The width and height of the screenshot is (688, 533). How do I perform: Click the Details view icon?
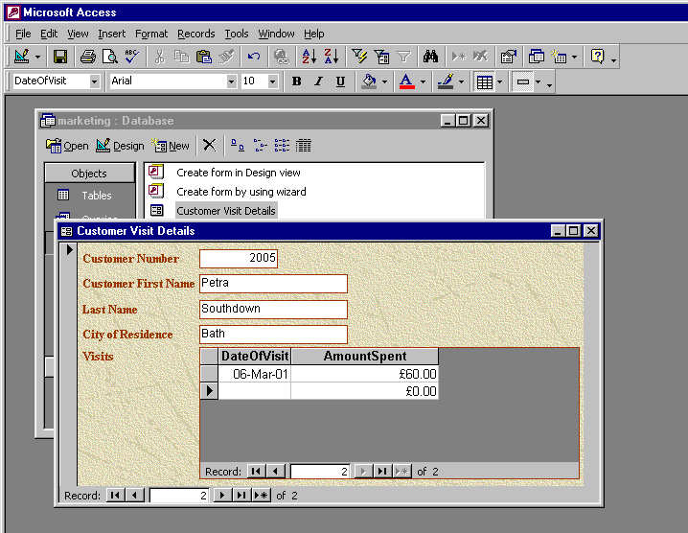click(303, 146)
